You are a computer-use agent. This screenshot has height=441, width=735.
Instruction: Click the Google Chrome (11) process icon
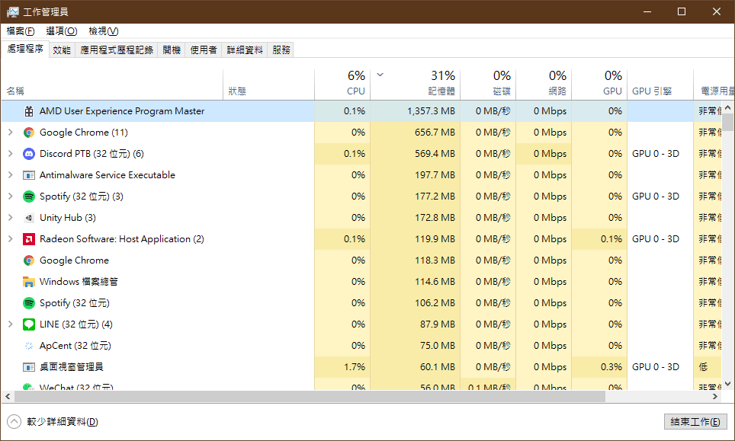click(29, 133)
